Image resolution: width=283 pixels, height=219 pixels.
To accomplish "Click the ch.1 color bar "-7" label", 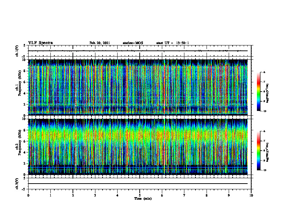I will (x=264, y=82).
